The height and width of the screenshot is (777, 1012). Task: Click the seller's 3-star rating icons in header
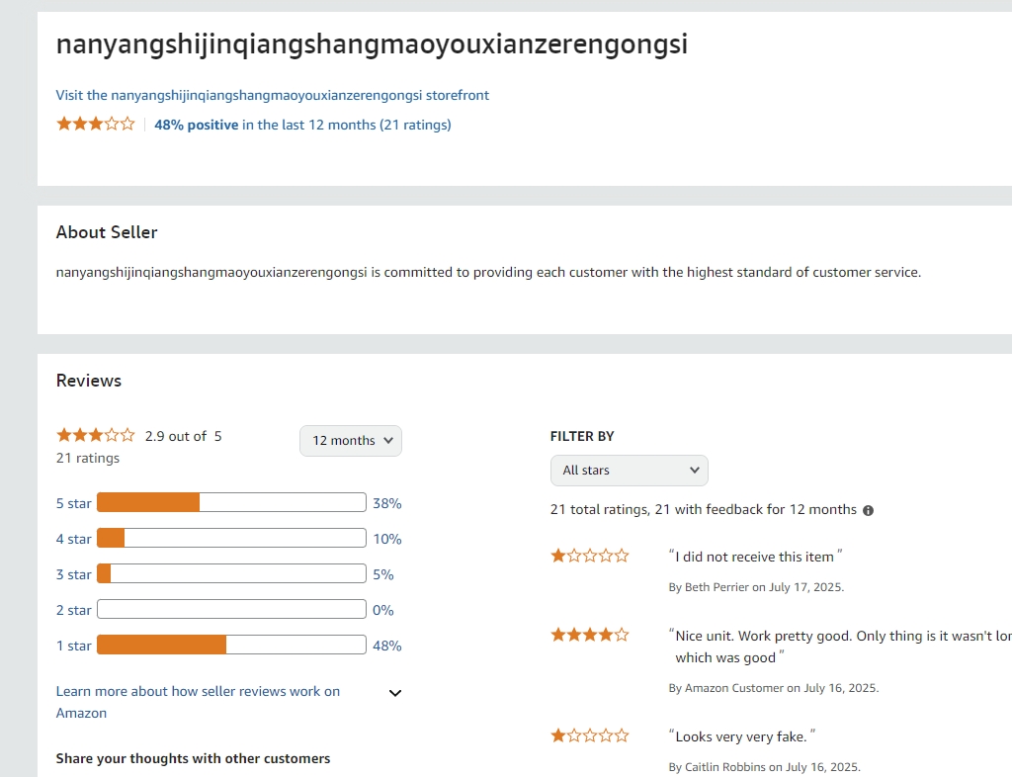pyautogui.click(x=95, y=125)
